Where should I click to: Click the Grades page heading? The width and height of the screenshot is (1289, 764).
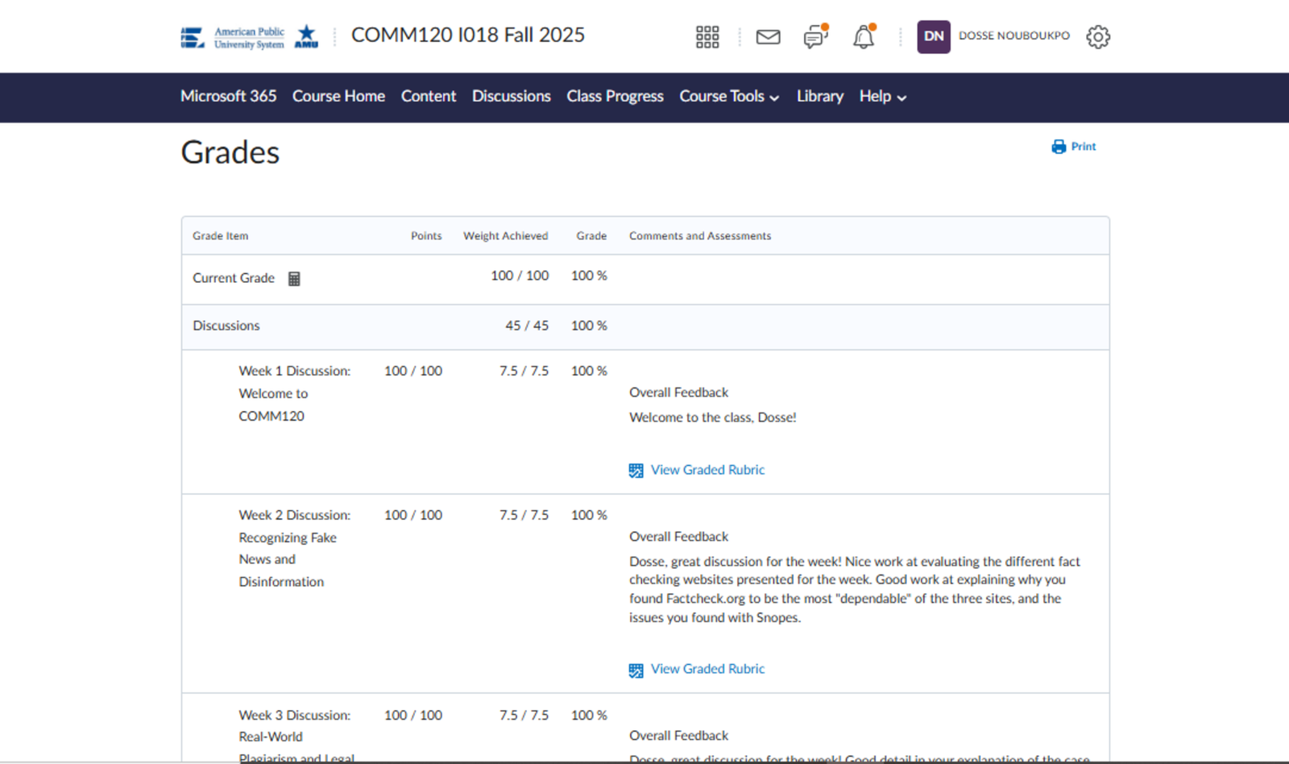230,152
